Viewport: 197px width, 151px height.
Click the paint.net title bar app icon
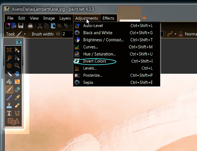(x=6, y=9)
